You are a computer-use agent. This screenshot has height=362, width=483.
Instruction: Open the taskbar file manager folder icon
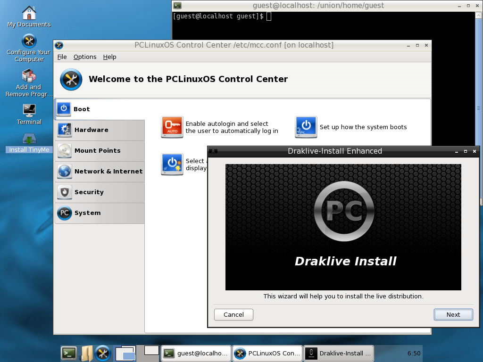87,354
